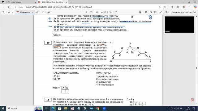This screenshot has width=198, height=111.
Task: Refresh the current page
Action: click(9, 7)
